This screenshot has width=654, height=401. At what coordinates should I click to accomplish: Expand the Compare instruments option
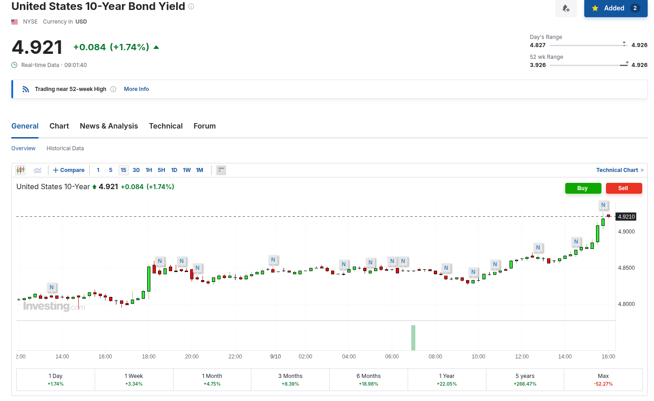(69, 170)
